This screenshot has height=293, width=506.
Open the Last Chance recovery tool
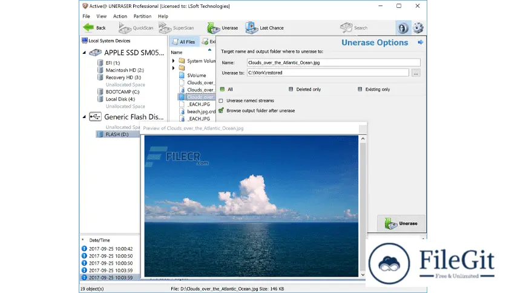click(264, 28)
